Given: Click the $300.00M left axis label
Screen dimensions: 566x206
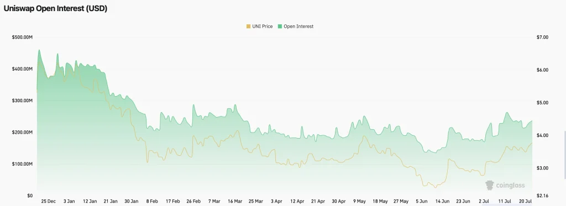Looking at the screenshot, I should pyautogui.click(x=23, y=101).
